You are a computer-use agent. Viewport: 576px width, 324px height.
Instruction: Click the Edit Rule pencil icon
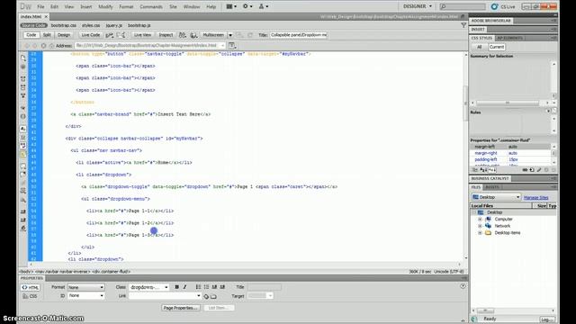click(x=539, y=170)
